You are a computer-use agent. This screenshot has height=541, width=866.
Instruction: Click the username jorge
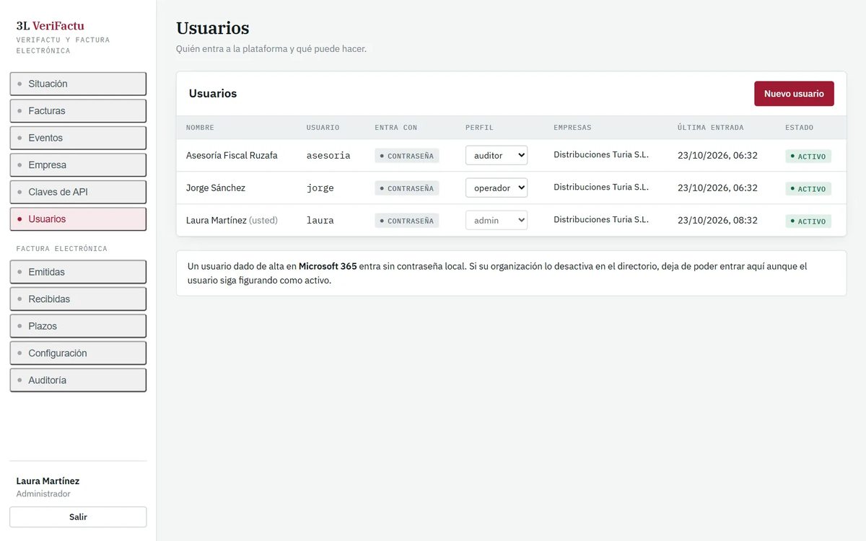(x=320, y=188)
